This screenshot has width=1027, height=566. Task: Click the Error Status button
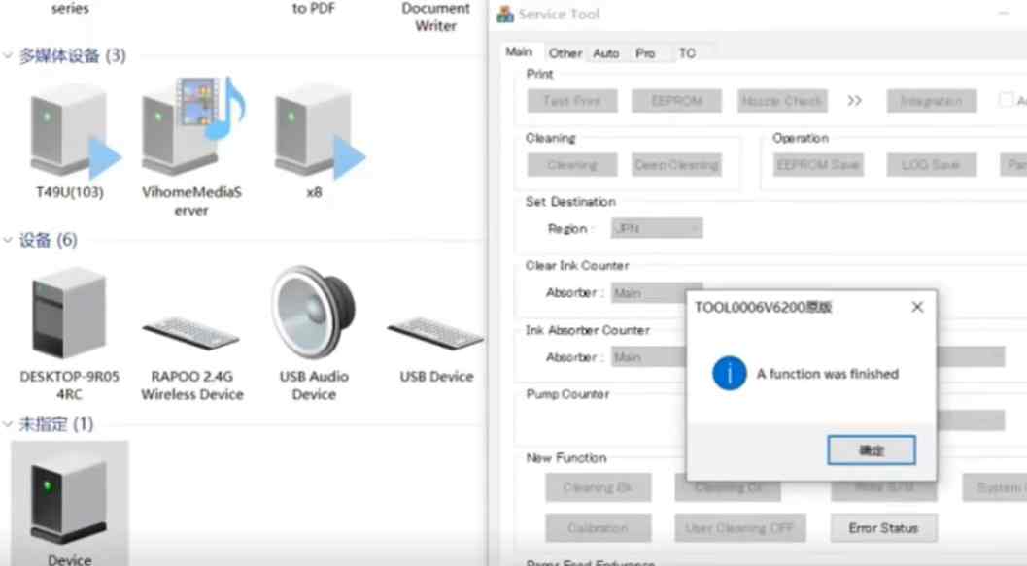[883, 528]
